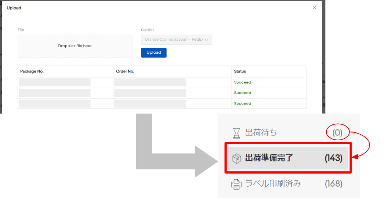387x205 pixels.
Task: Click the first row's Package No. cell
Action: [x=55, y=82]
